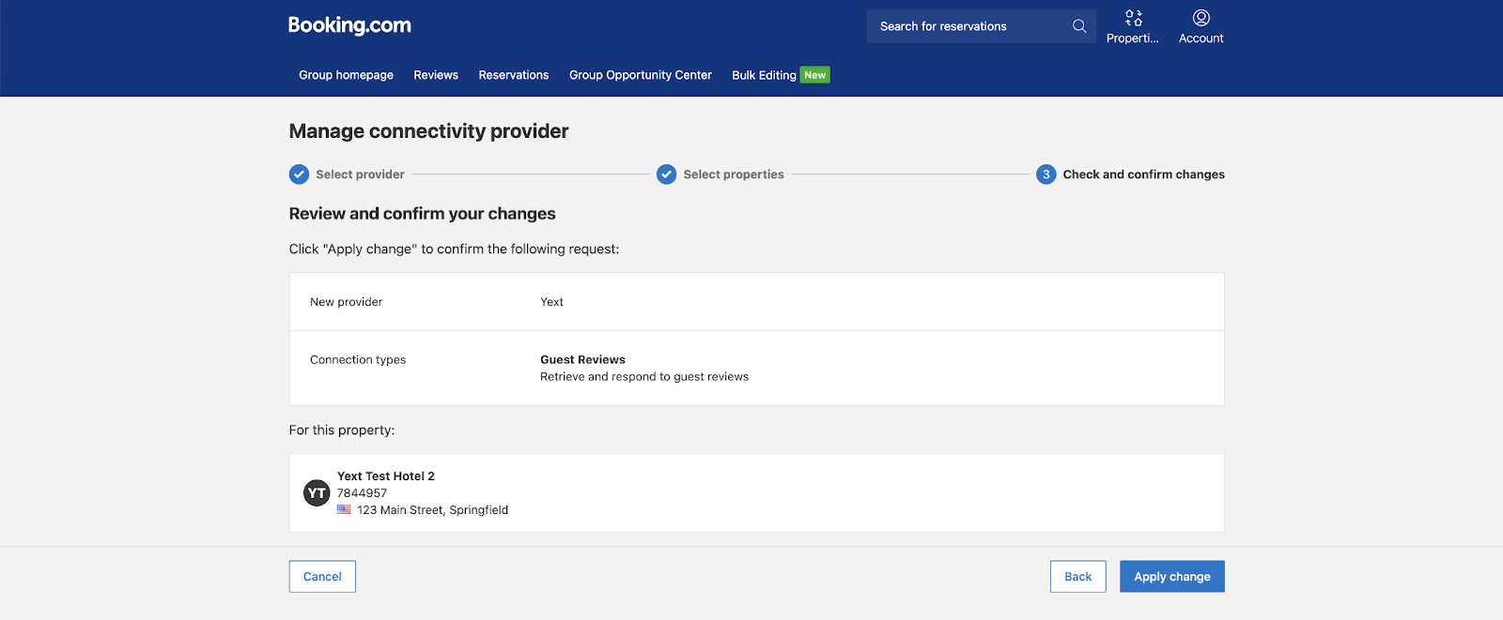The width and height of the screenshot is (1503, 620).
Task: Click the step 3 number circle
Action: [x=1046, y=174]
